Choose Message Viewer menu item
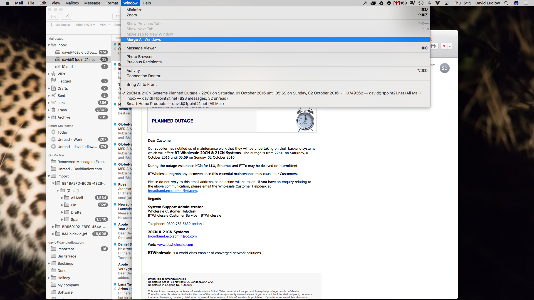This screenshot has width=534, height=300. coord(275,48)
